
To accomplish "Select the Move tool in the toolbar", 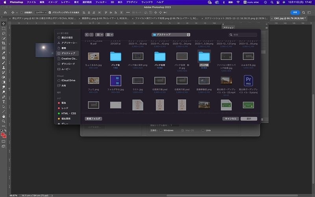I will [4, 24].
